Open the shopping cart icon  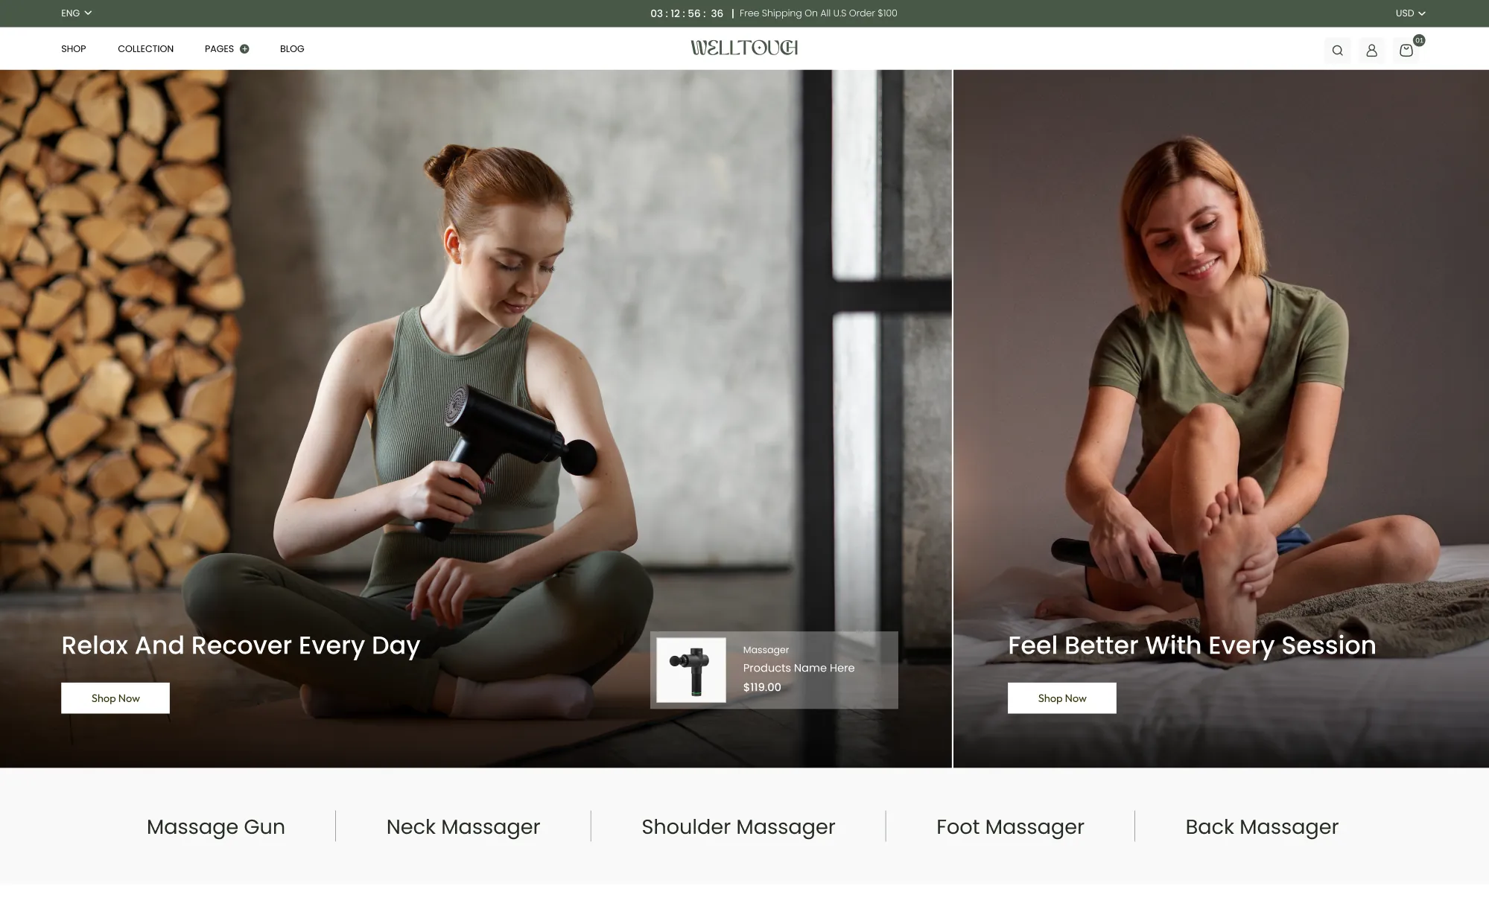1406,51
